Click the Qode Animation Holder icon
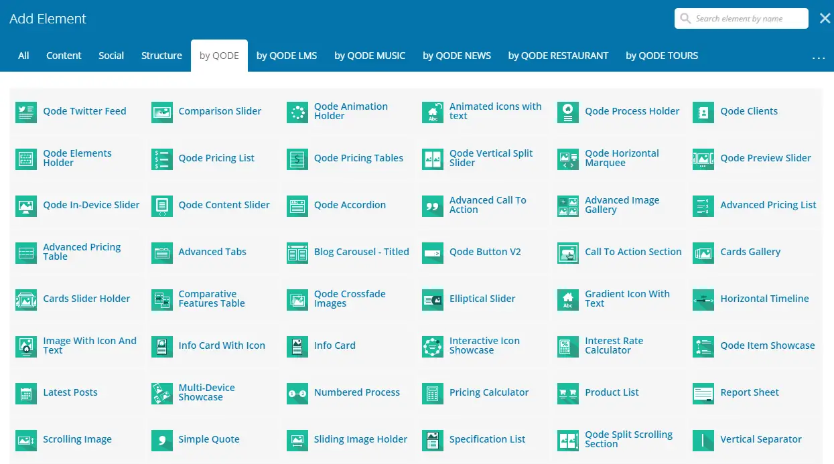 click(x=297, y=112)
